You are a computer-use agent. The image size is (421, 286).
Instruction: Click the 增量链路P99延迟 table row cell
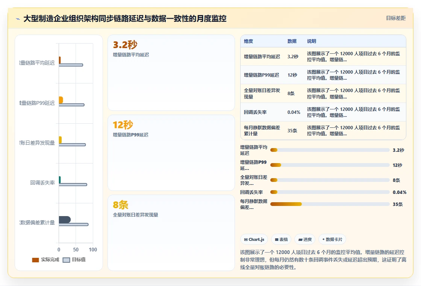click(262, 75)
